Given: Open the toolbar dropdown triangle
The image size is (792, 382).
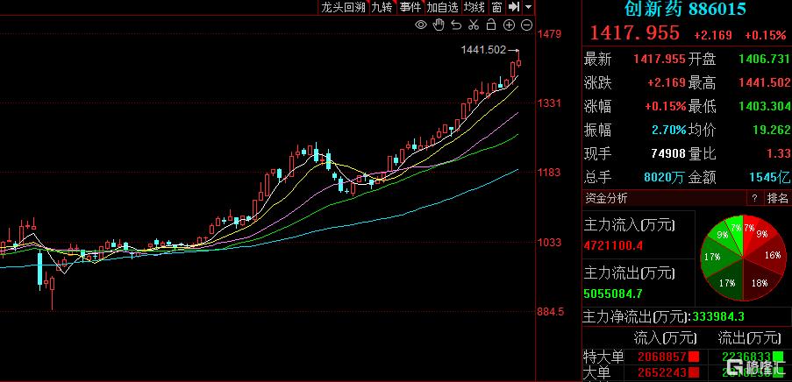Looking at the screenshot, I should point(528,7).
